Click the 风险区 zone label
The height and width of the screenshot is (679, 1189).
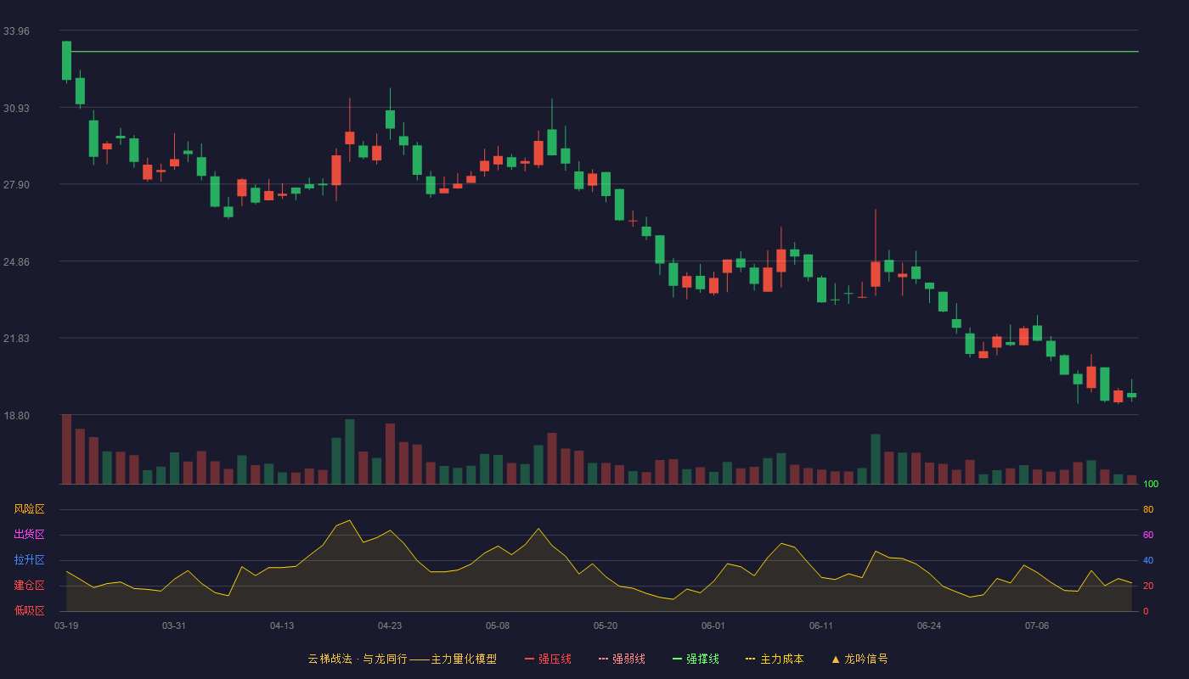[x=29, y=509]
